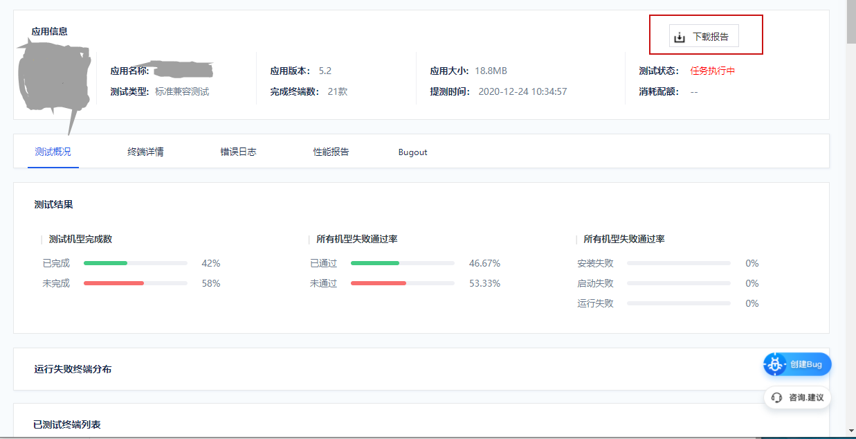Click the app size value 18.8MB
The height and width of the screenshot is (439, 856).
click(491, 71)
